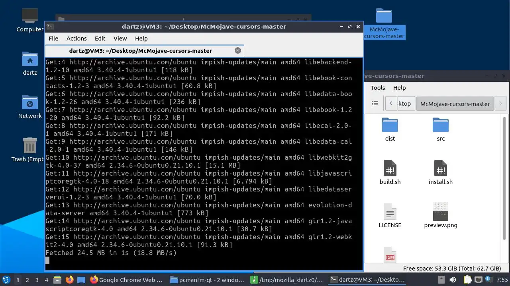
Task: Click the Get:13 evolution-data-server terminal line
Action: pos(198,209)
